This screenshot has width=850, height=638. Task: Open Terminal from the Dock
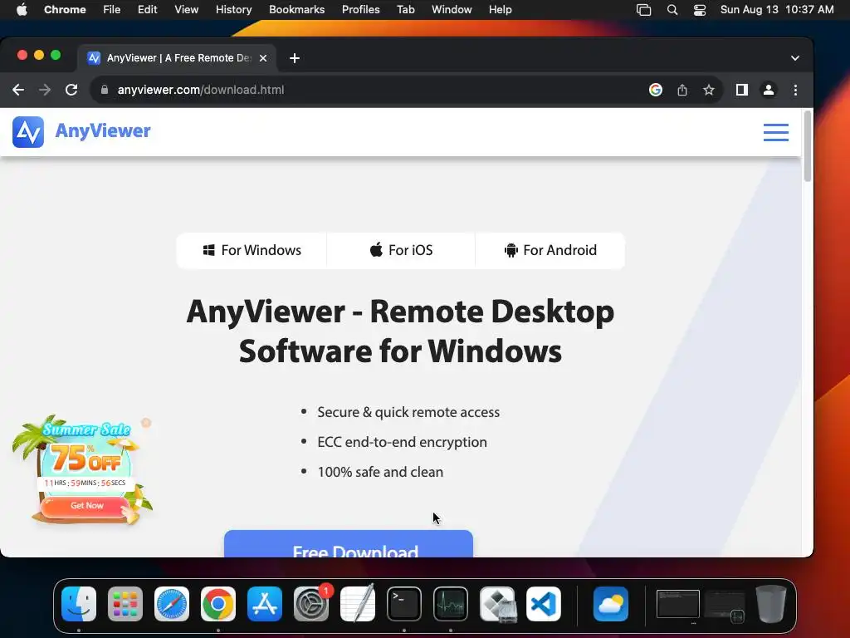click(x=404, y=604)
